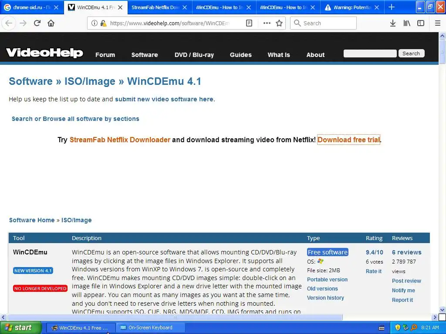
Task: Open the '6 reviews' link
Action: [407, 252]
